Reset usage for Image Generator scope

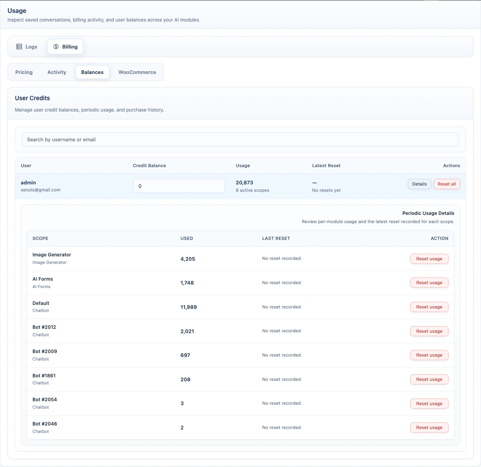point(429,259)
